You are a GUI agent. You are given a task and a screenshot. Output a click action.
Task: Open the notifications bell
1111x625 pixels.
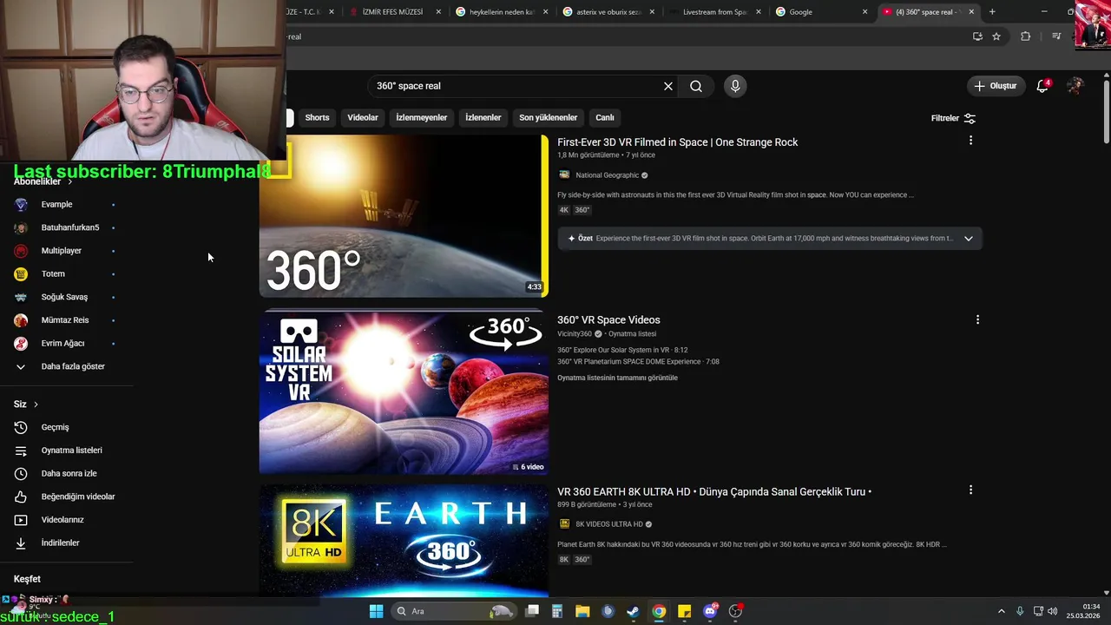coord(1043,86)
